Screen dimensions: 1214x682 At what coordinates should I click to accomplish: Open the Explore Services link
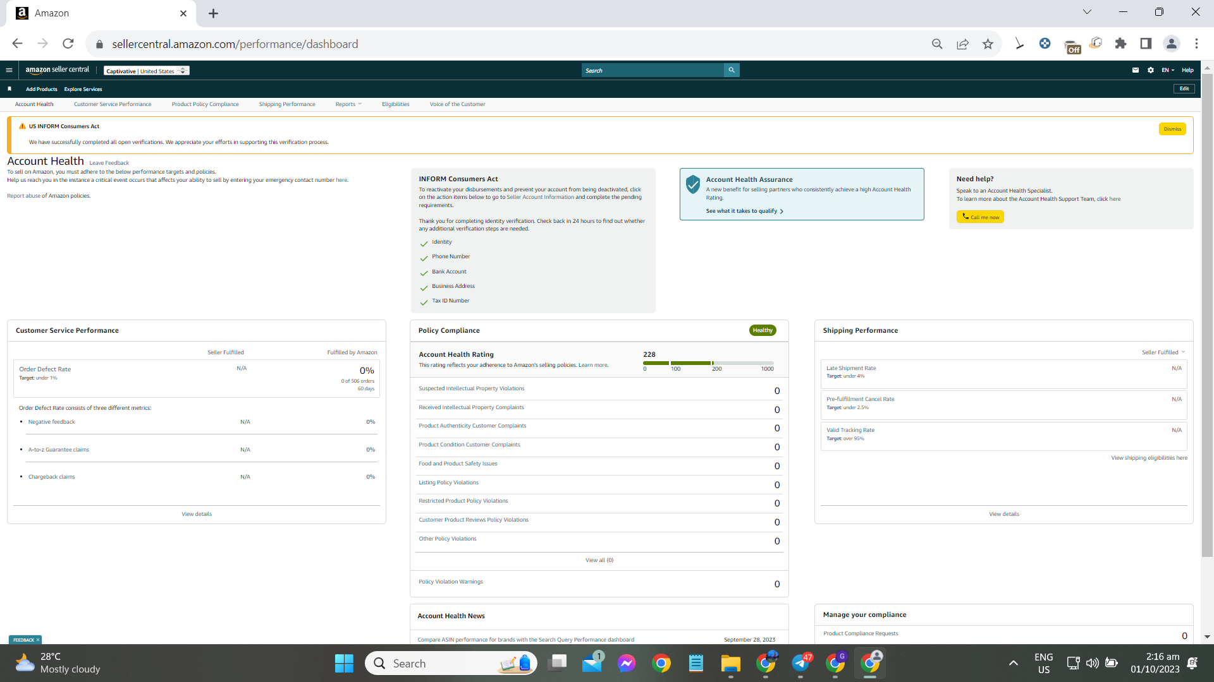point(83,89)
